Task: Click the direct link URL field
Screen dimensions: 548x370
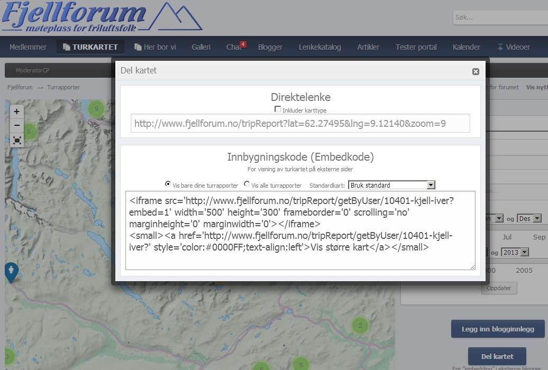Action: (x=300, y=124)
